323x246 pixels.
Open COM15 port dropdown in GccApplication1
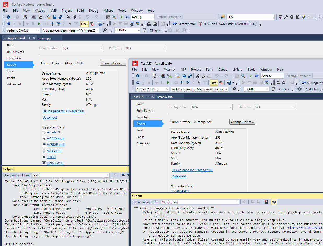coord(139,30)
